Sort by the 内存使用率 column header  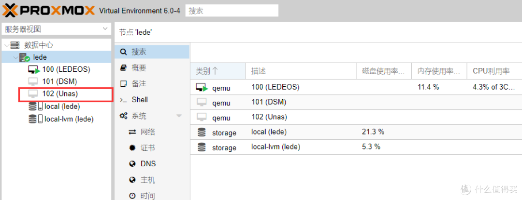439,71
